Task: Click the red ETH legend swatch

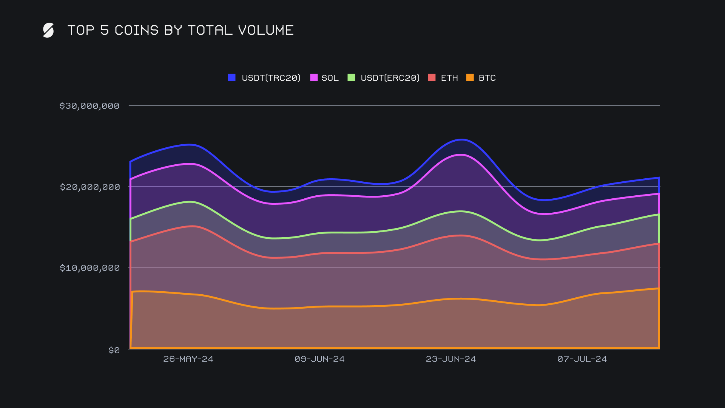Action: click(x=432, y=77)
